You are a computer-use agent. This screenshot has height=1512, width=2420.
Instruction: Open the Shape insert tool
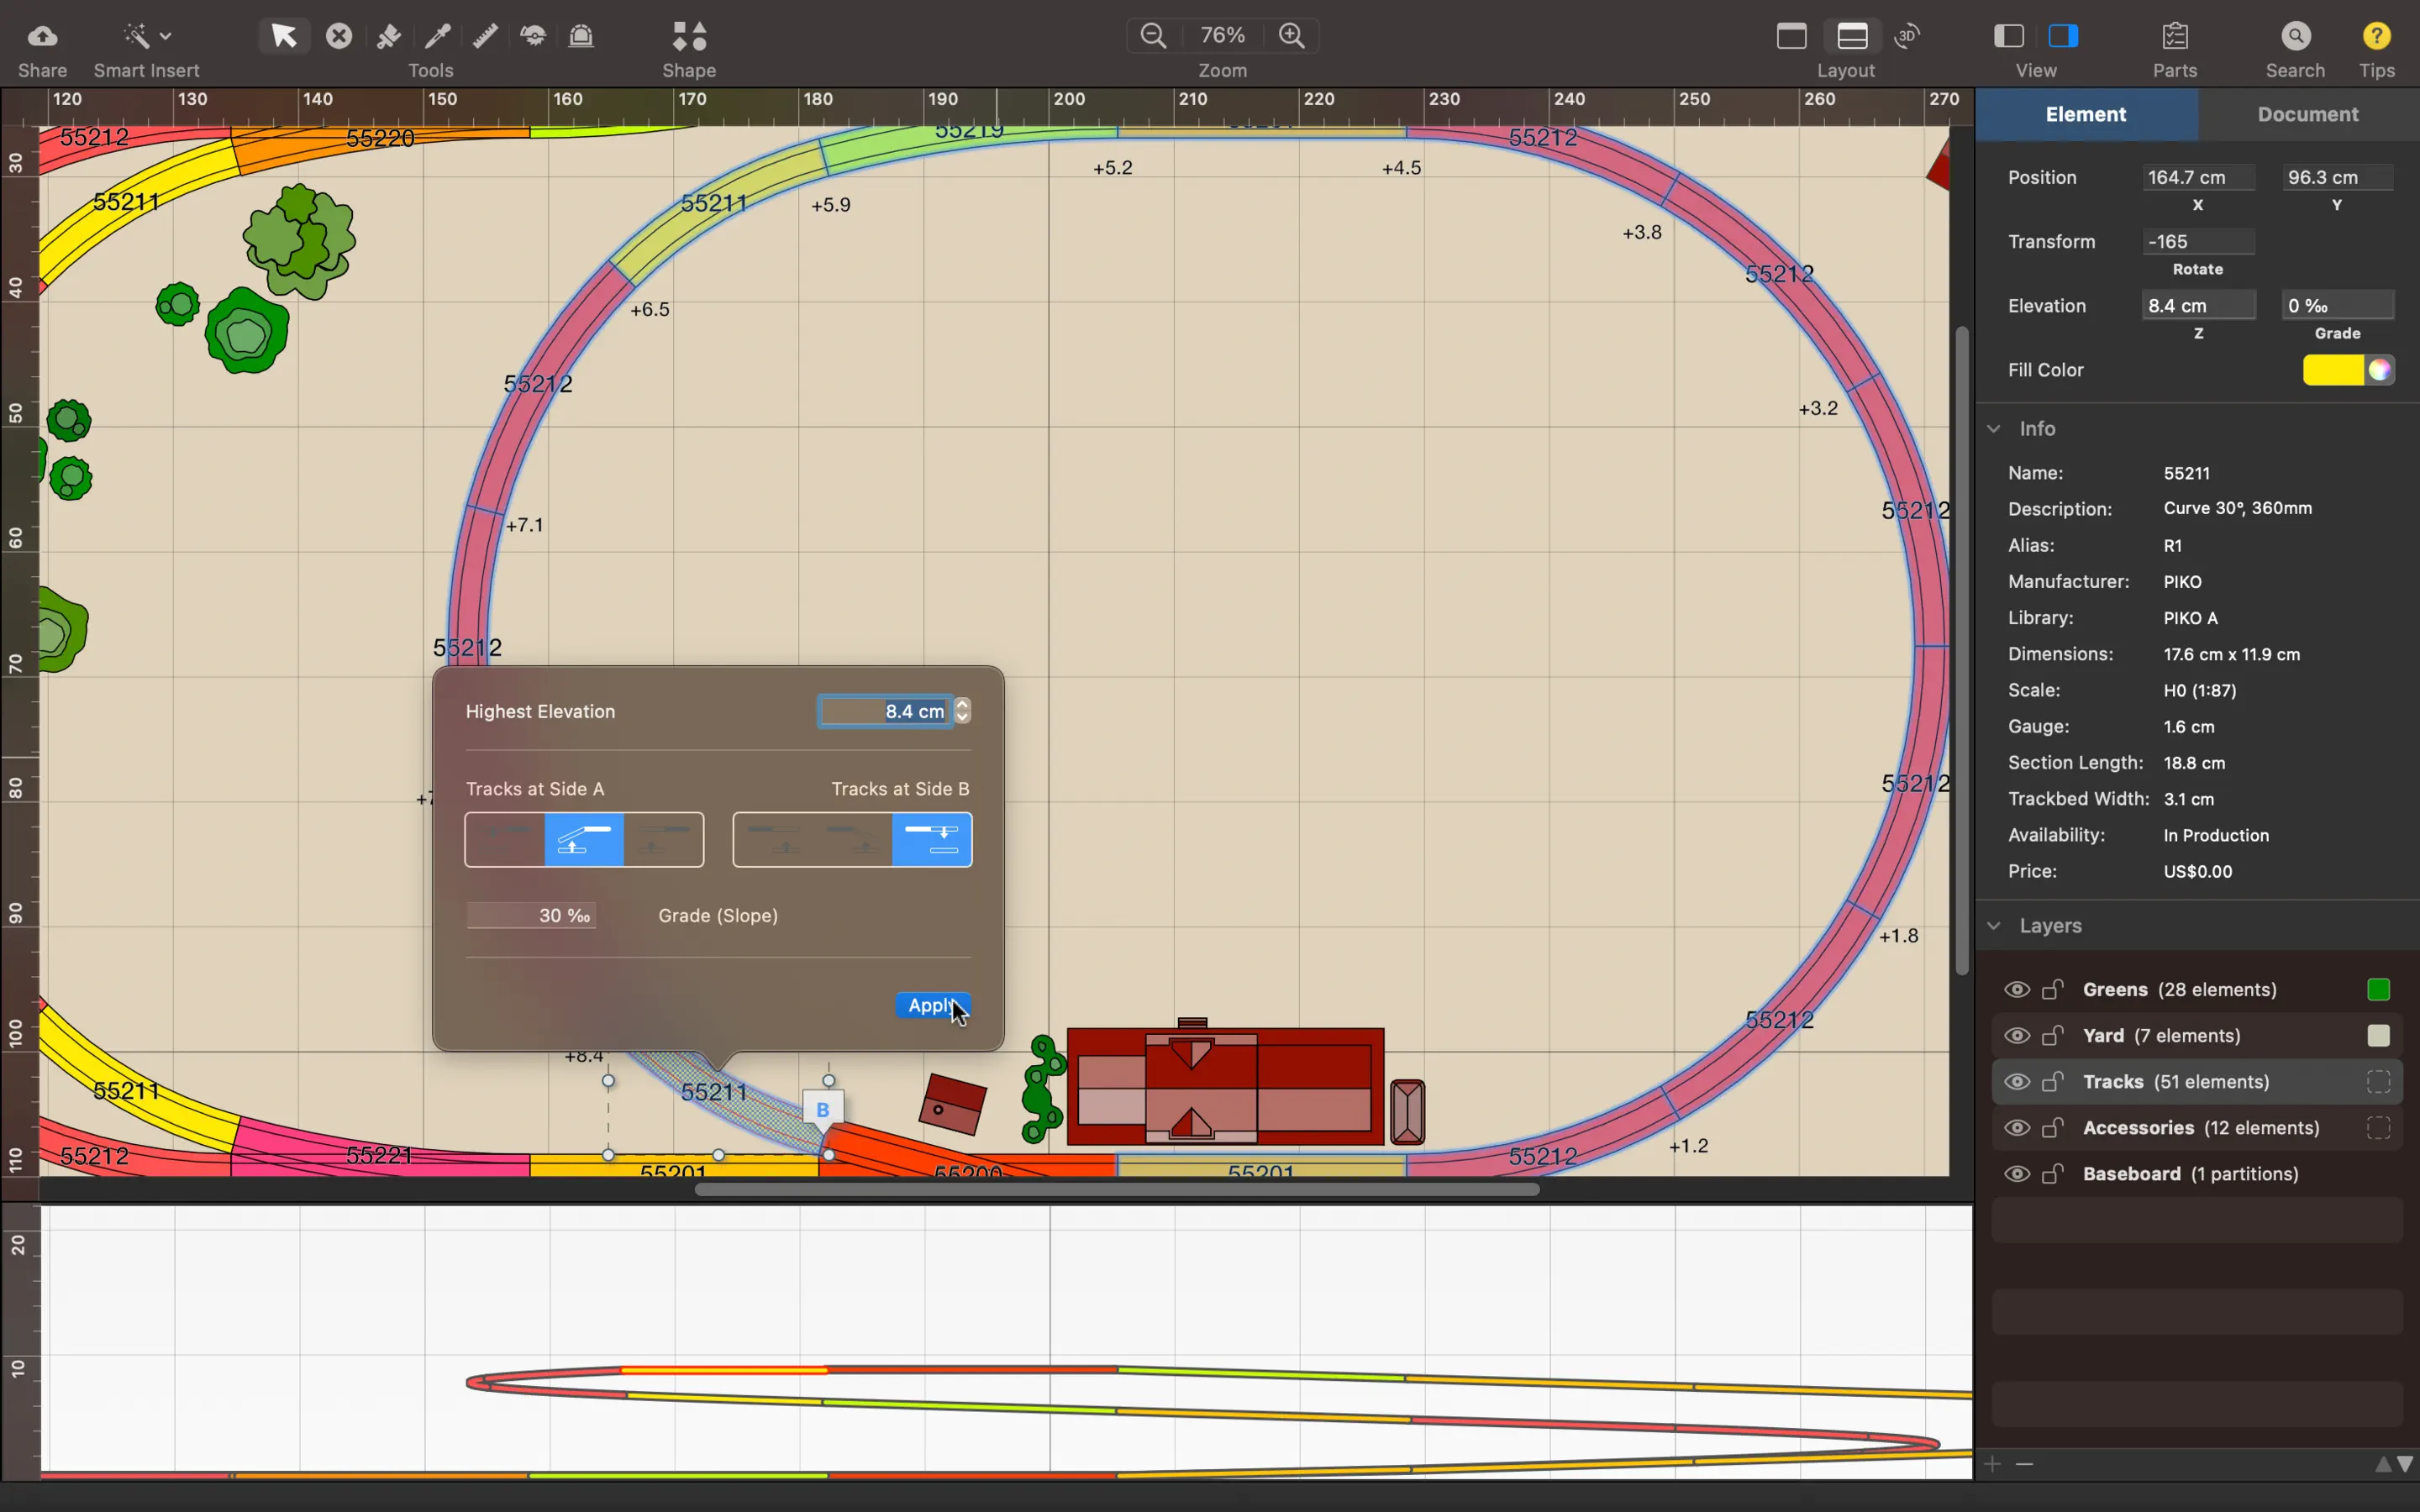[x=689, y=37]
